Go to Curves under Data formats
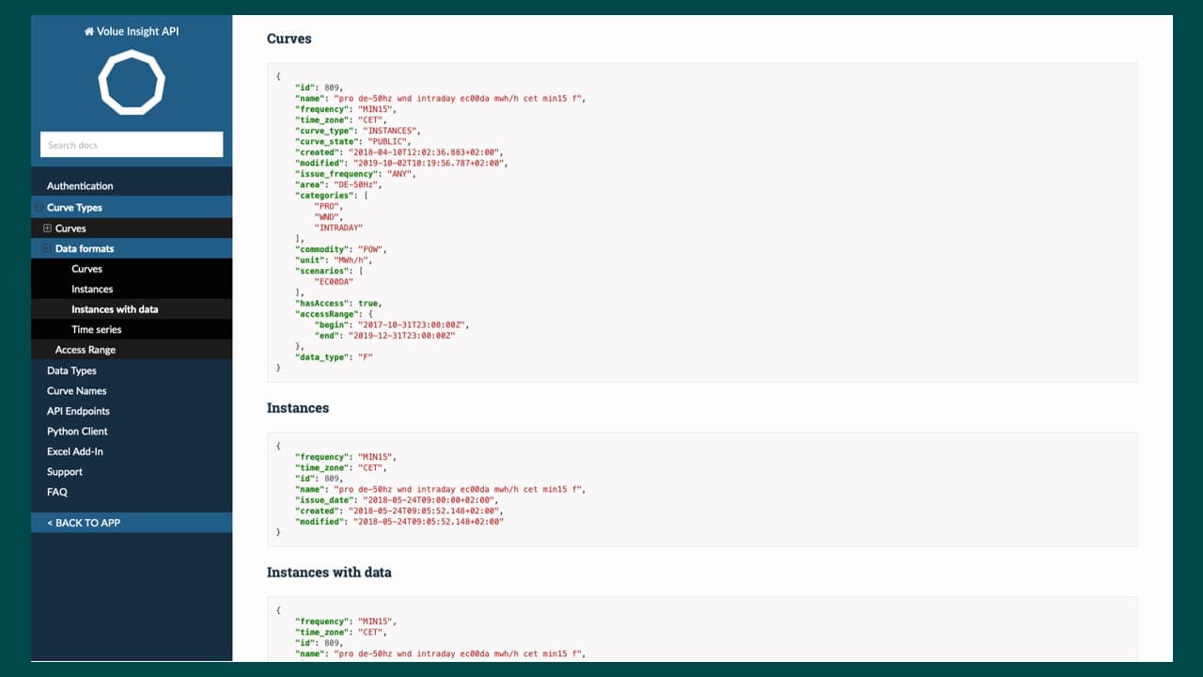 [x=86, y=269]
